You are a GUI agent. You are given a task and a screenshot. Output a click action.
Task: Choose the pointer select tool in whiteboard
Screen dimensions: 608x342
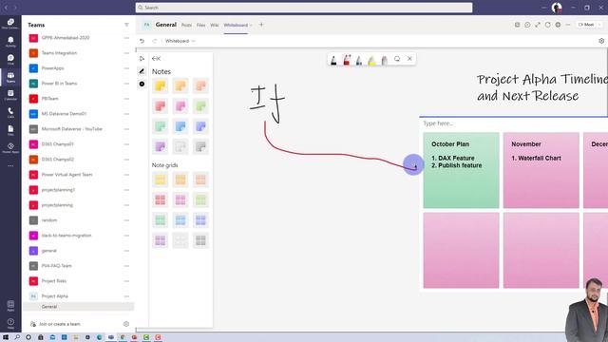click(x=142, y=59)
